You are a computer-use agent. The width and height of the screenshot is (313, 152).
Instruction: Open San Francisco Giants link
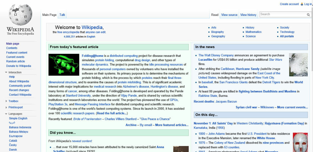pos(234,82)
